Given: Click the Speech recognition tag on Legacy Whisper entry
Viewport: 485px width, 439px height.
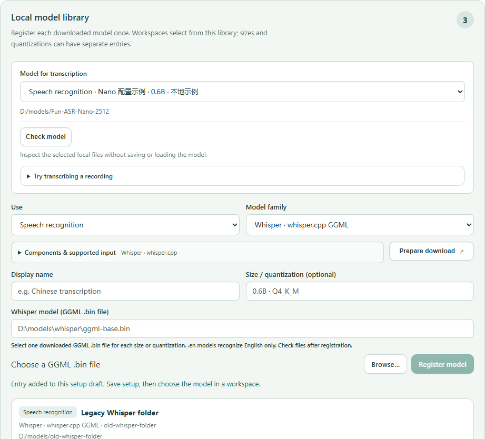Looking at the screenshot, I should pyautogui.click(x=47, y=412).
